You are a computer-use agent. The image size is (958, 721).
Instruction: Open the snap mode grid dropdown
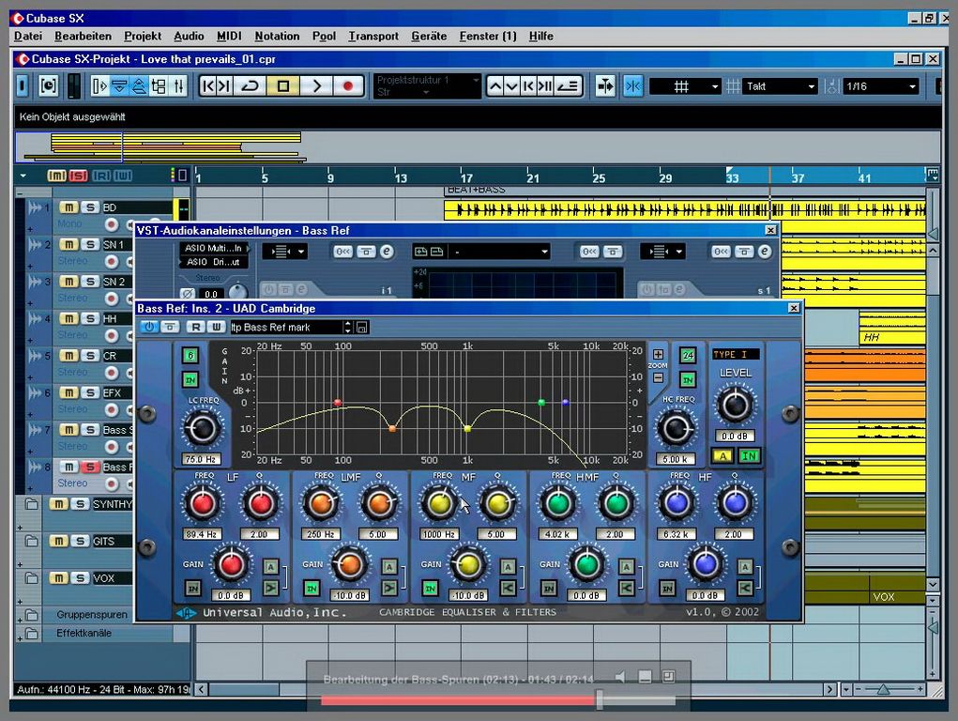pyautogui.click(x=686, y=86)
